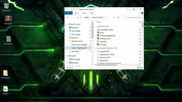This screenshot has height=102, width=182.
Task: Expand the 3D Objects tree node
Action: point(67,59)
